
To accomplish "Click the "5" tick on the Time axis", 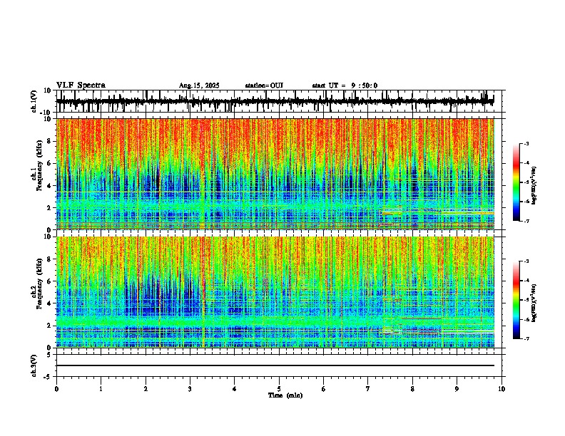I will (x=279, y=389).
